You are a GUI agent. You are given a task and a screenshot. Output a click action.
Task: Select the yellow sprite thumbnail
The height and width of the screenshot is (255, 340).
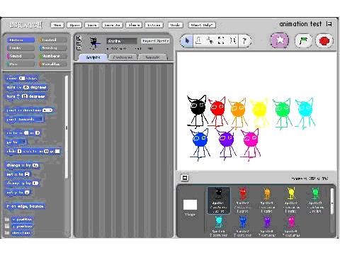(291, 200)
